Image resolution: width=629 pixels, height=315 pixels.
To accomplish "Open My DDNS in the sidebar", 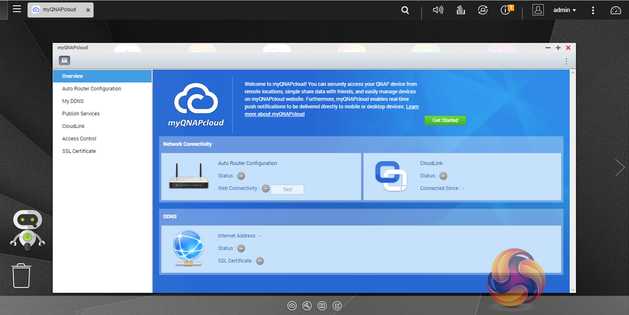I will click(102, 101).
